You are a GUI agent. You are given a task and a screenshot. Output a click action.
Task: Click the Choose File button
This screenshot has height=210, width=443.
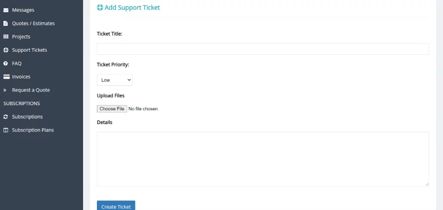112,109
